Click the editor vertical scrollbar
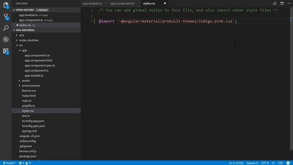The image size is (293, 165). (291, 78)
